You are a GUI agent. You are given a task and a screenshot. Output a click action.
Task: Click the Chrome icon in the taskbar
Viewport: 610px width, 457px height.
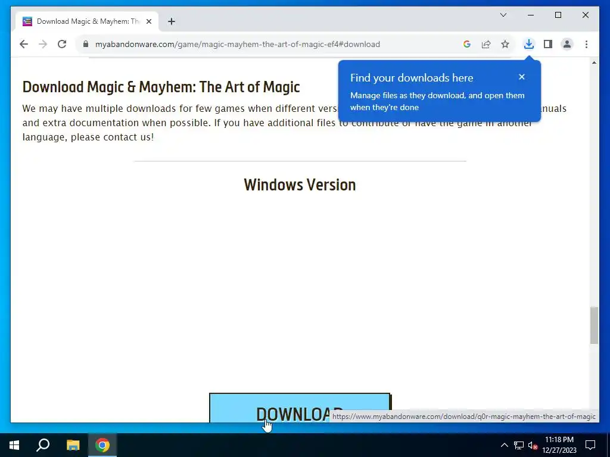click(x=102, y=445)
